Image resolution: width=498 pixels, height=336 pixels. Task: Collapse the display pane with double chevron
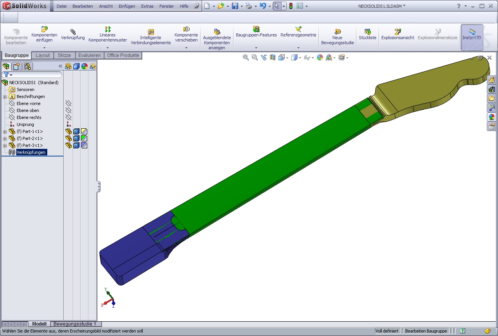[x=60, y=66]
